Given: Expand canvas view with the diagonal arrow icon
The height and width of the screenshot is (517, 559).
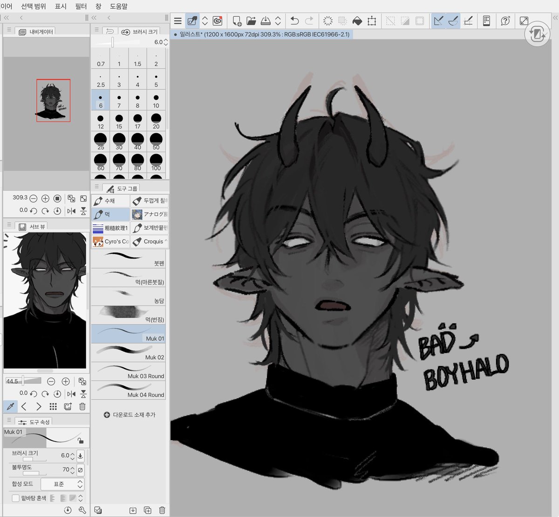Looking at the screenshot, I should (x=524, y=21).
